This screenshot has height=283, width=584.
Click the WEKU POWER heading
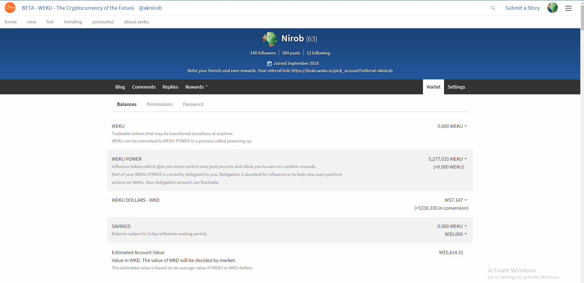click(x=127, y=159)
